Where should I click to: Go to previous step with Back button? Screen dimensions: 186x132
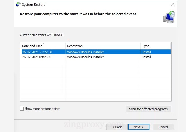[117, 127]
